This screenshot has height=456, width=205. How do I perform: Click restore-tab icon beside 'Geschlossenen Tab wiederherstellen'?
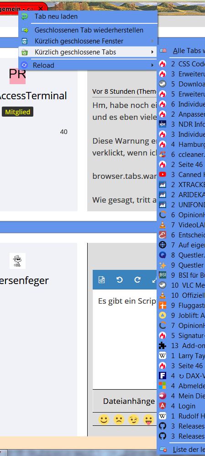pyautogui.click(x=25, y=30)
